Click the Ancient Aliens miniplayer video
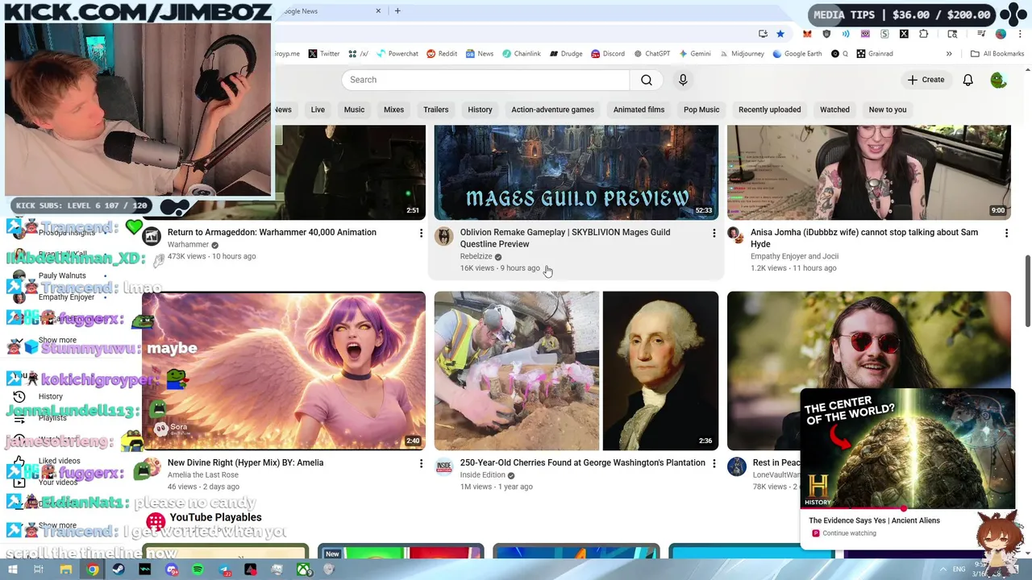1032x580 pixels. 907,449
